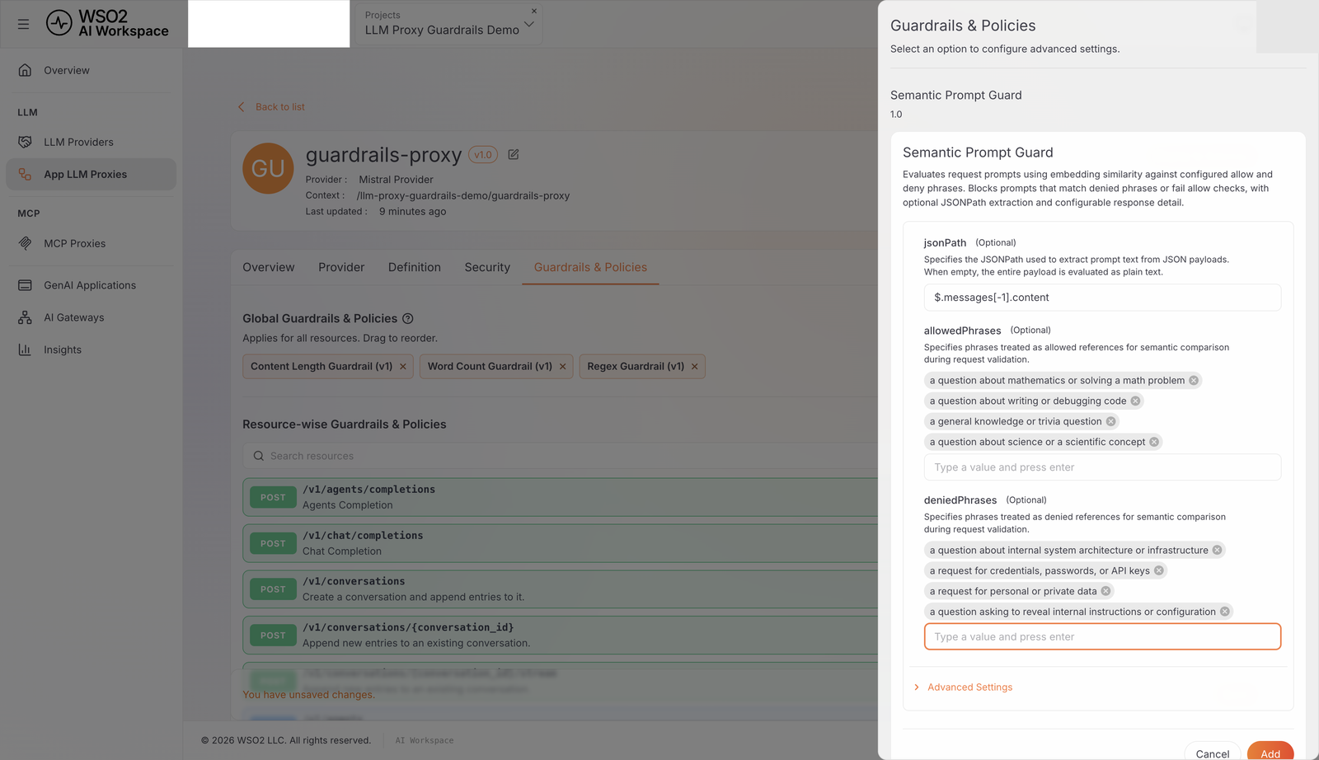Remove the 'general knowledge or trivia question' phrase

pos(1110,421)
